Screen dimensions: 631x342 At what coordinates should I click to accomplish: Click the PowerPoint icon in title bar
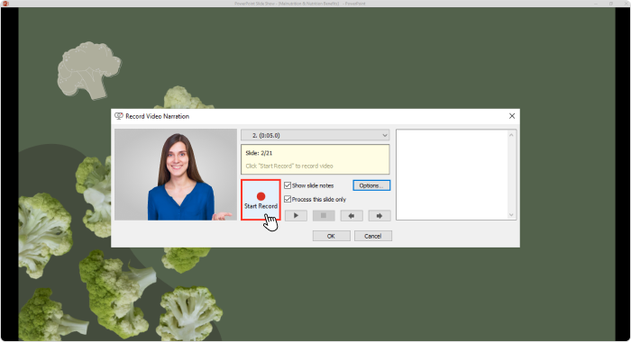click(5, 4)
